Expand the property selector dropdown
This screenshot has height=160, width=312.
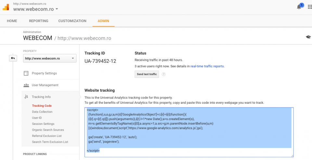click(50, 59)
